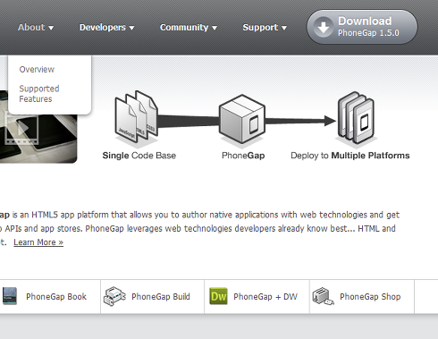The image size is (438, 339).
Task: Open the Support menu
Action: [x=265, y=28]
